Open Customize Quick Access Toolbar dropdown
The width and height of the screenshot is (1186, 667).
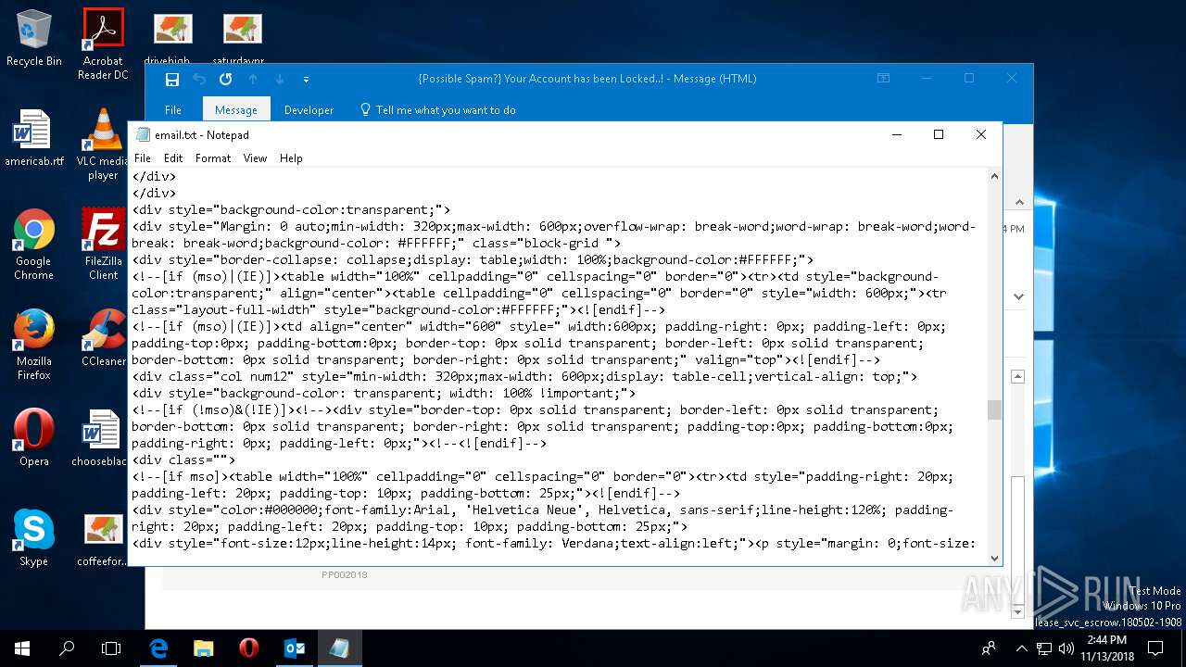pos(306,80)
